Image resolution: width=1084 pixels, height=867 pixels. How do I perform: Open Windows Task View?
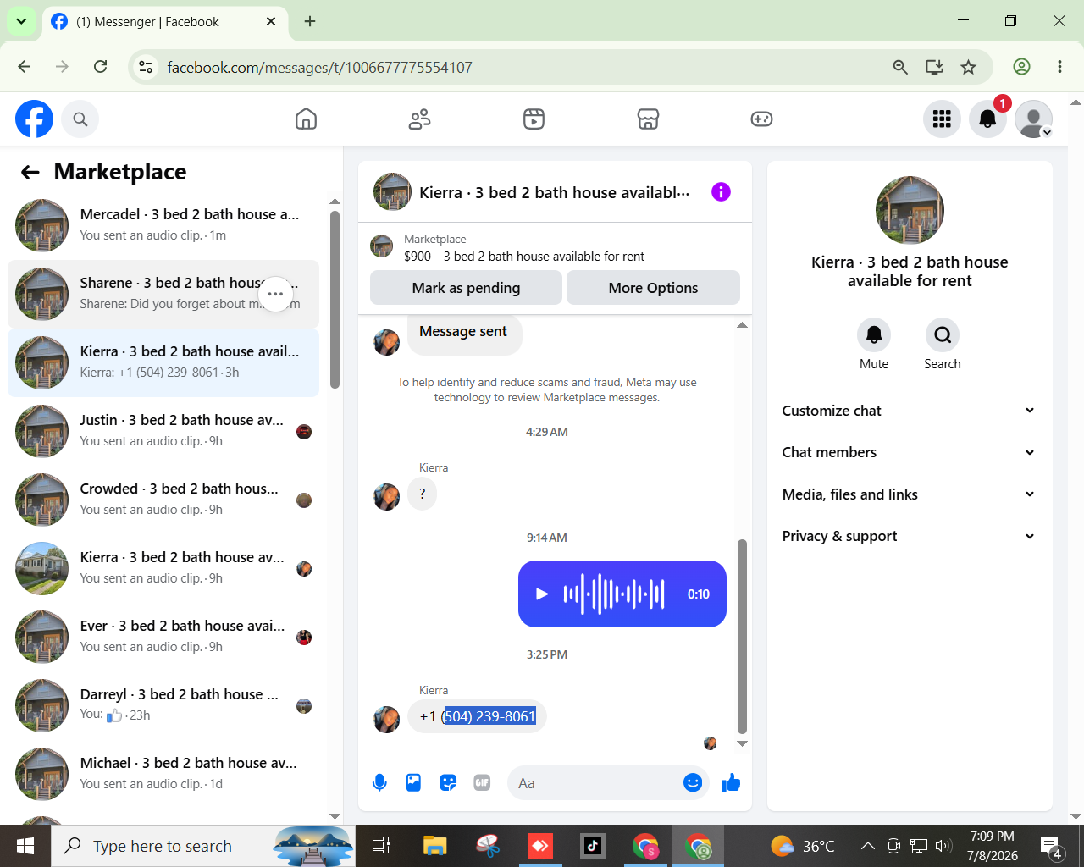click(381, 846)
